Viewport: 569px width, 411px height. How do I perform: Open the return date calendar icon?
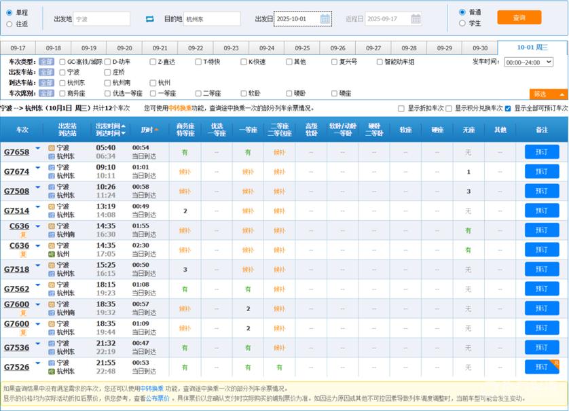click(x=416, y=19)
